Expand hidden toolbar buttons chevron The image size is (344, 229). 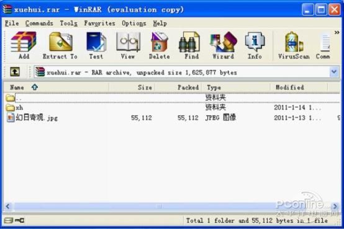click(337, 33)
